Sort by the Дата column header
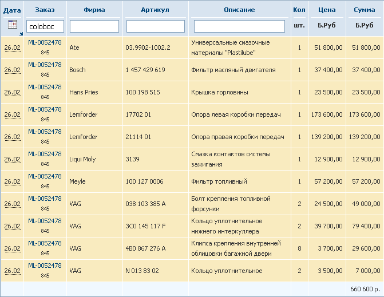The image size is (384, 297). point(12,10)
